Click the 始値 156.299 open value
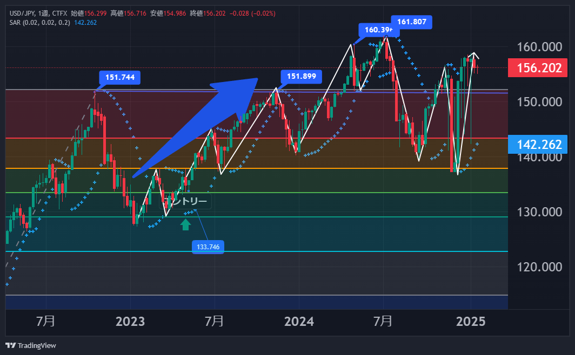This screenshot has height=355, width=575. 89,13
